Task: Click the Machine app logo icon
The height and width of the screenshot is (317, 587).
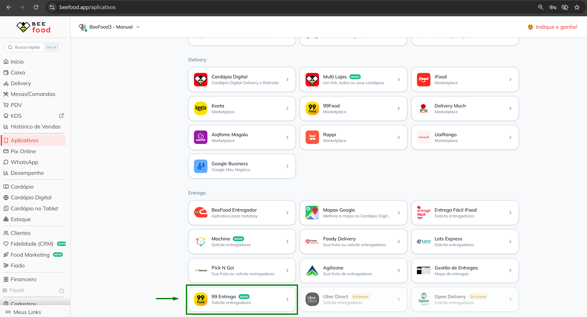Action: (200, 242)
